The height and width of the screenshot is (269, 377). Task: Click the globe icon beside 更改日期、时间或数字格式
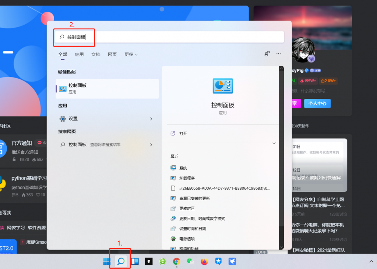click(173, 218)
